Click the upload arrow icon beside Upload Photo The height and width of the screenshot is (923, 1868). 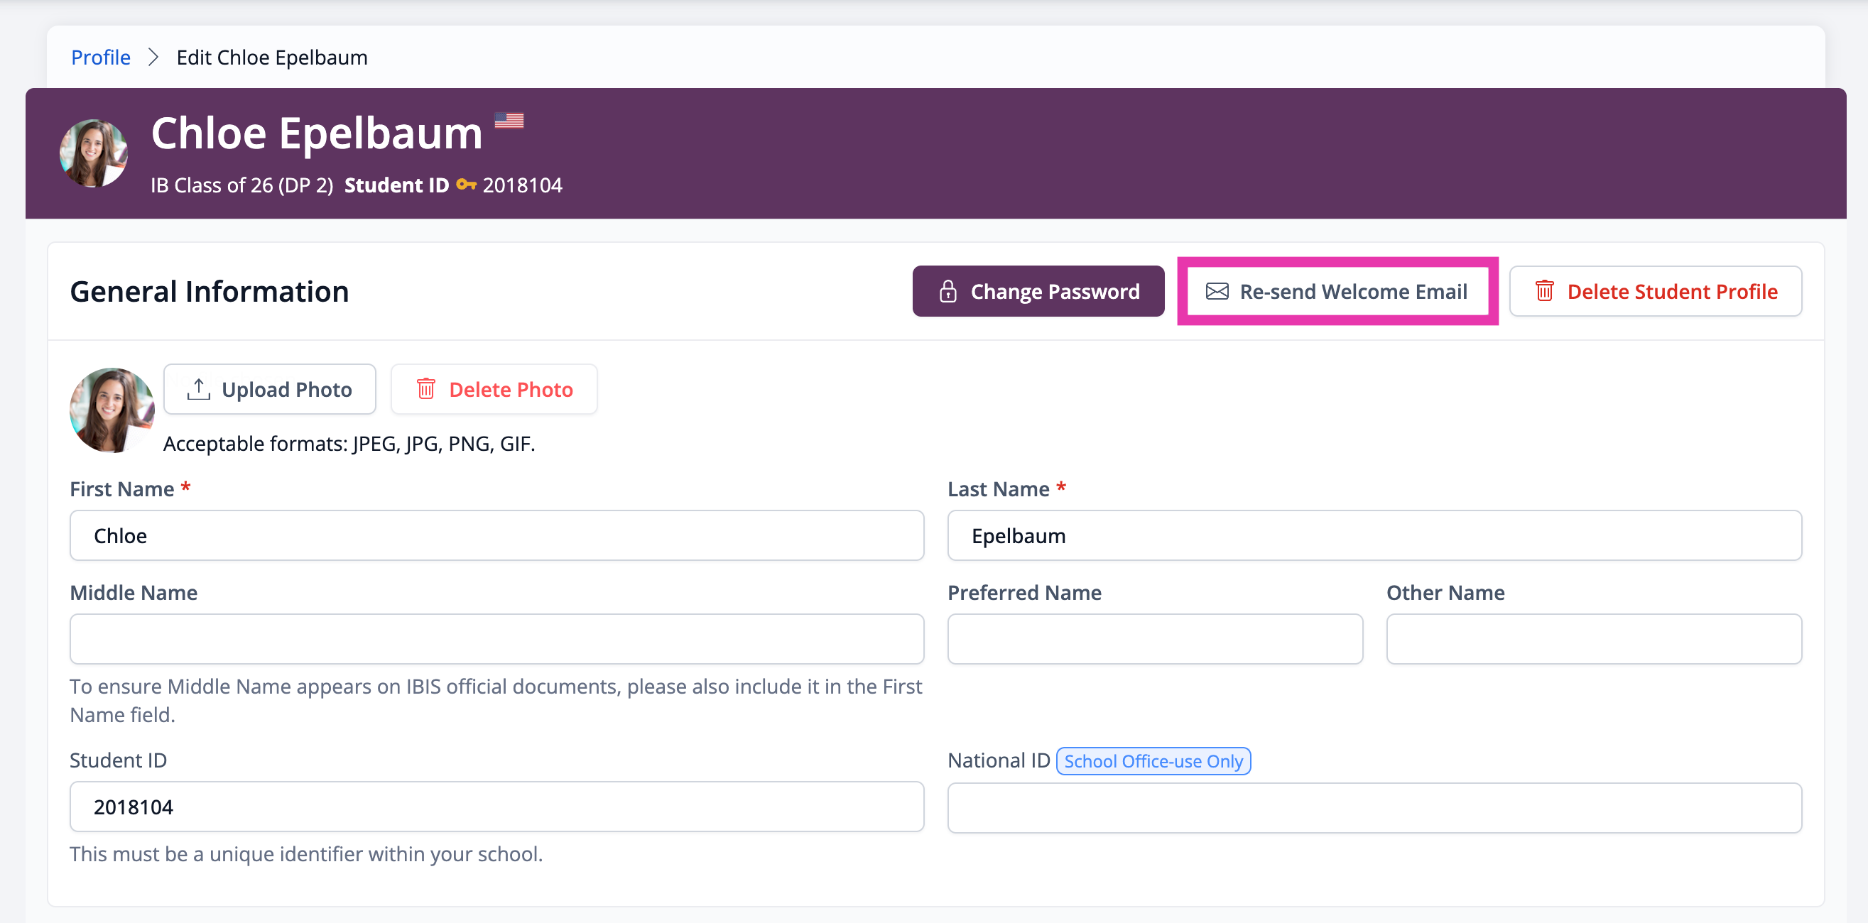click(198, 389)
